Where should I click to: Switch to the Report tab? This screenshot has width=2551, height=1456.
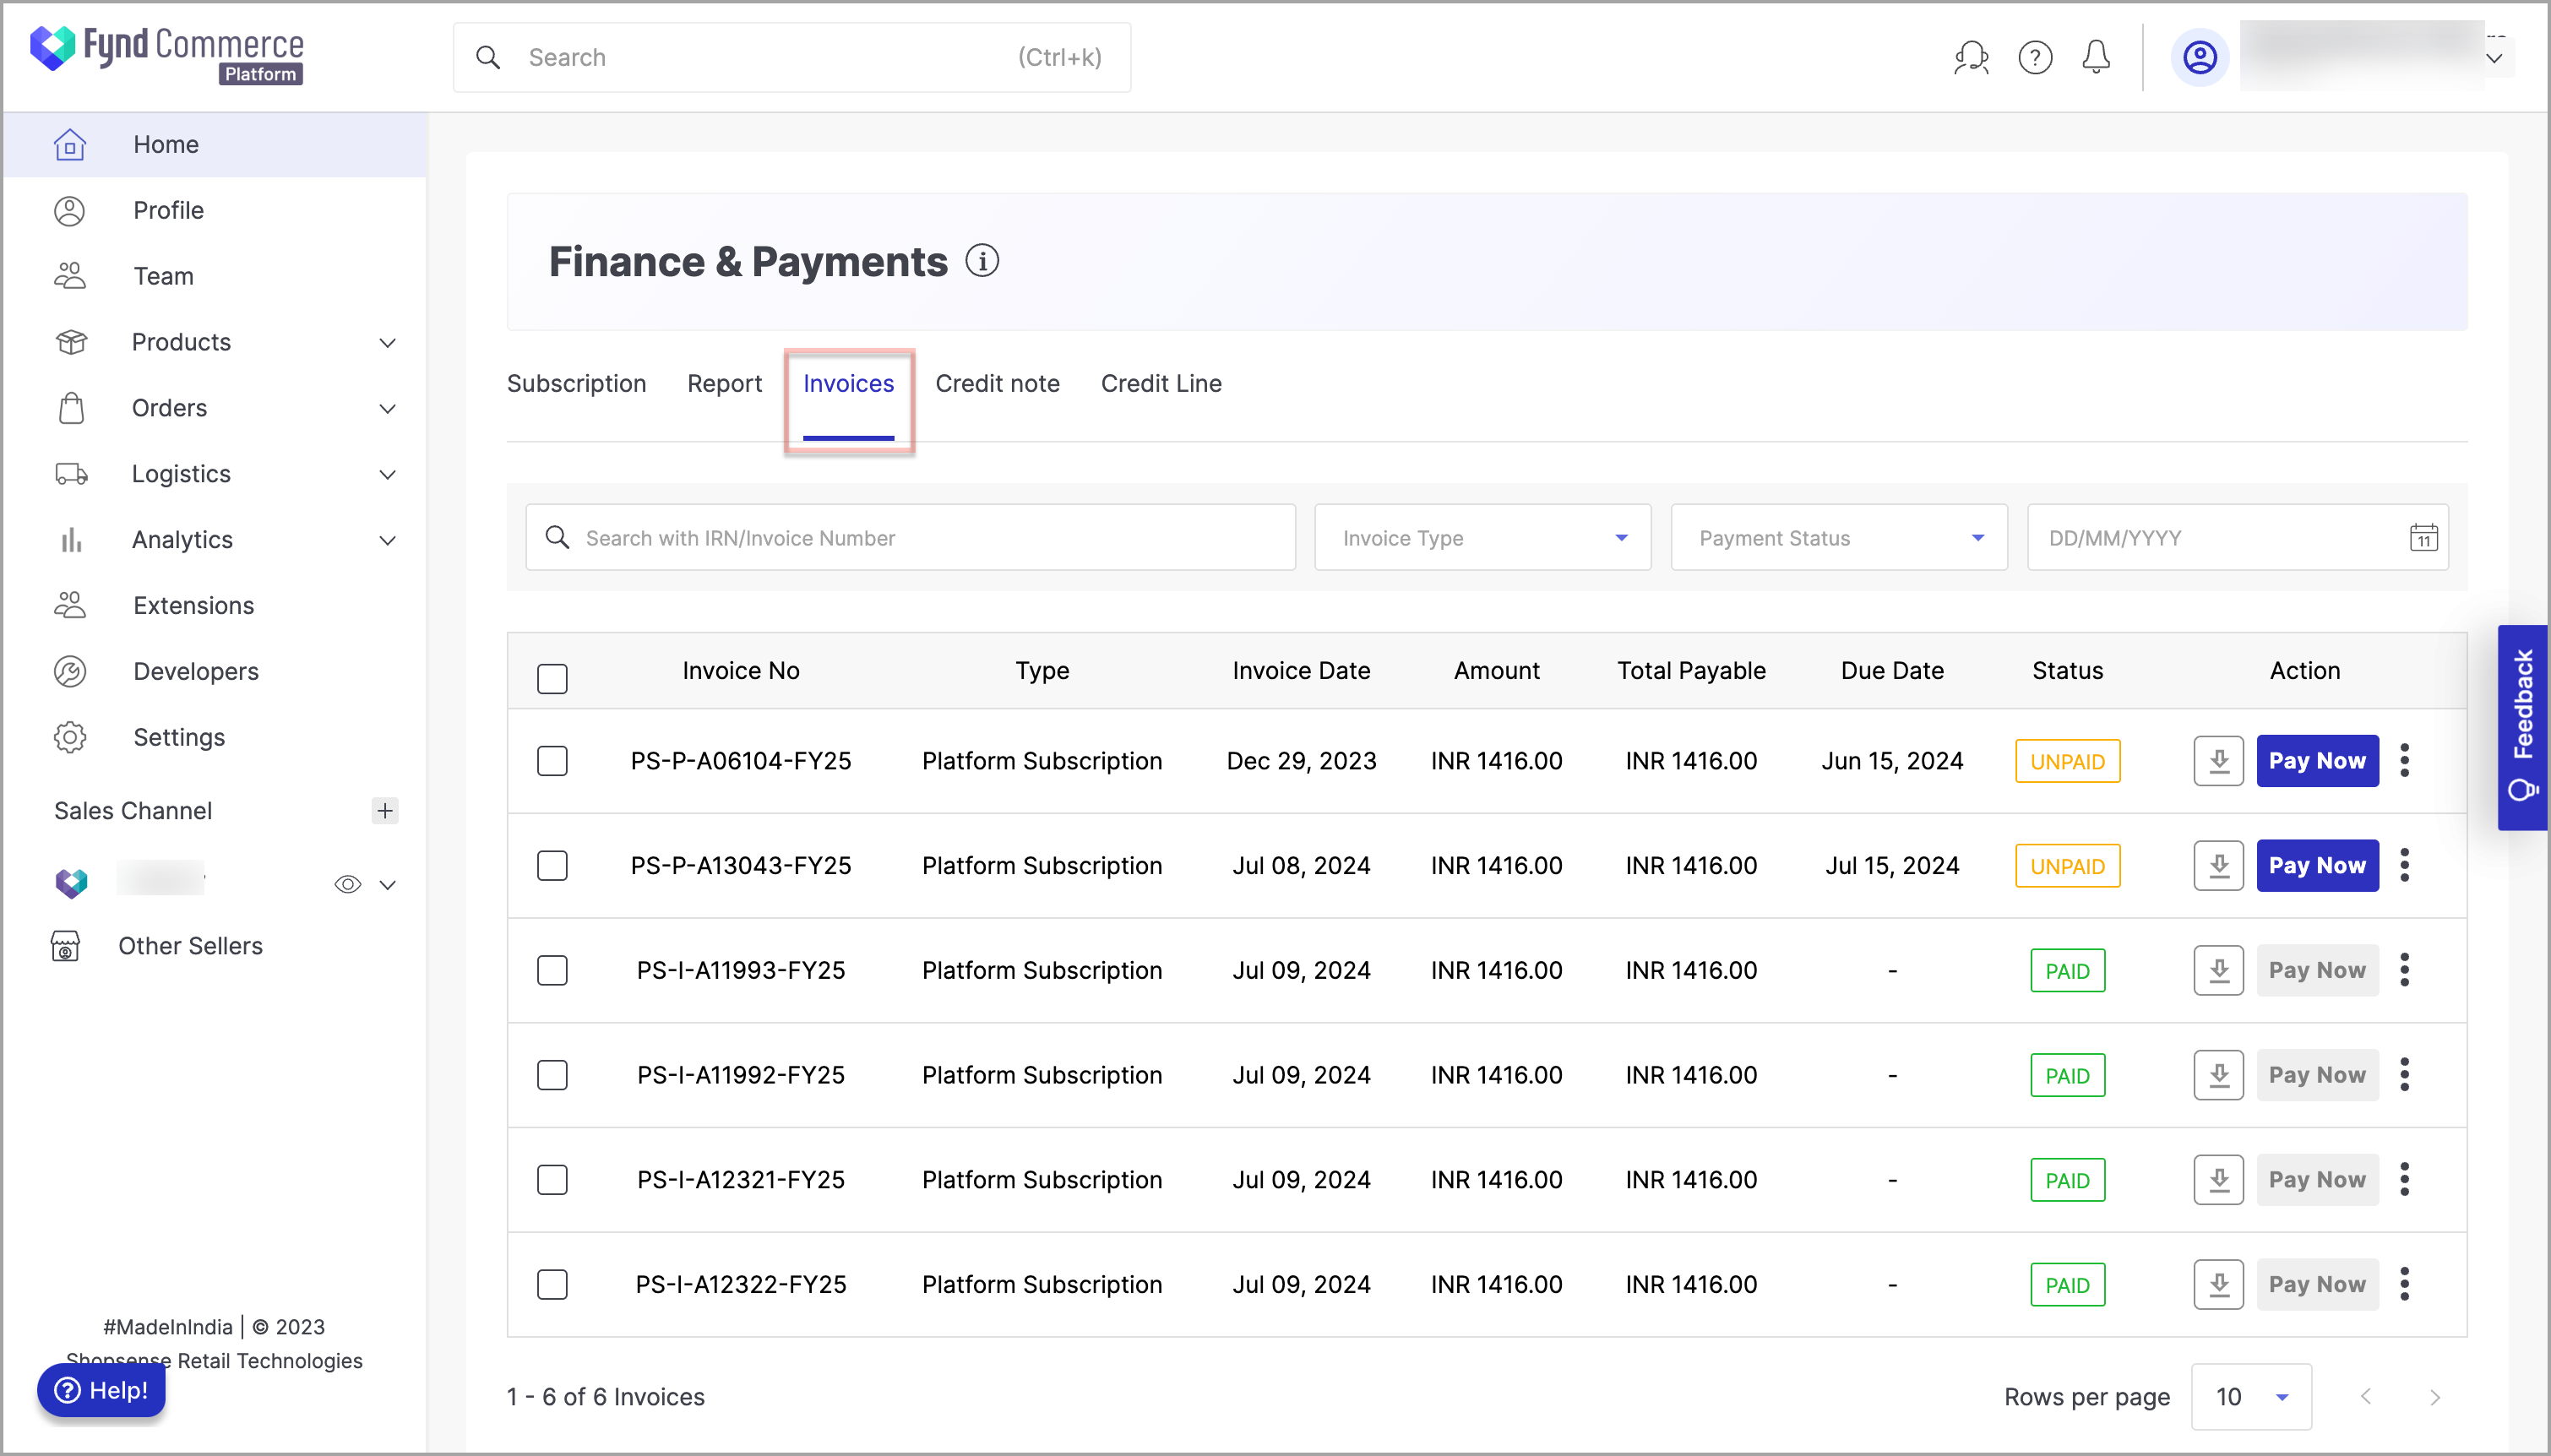(724, 384)
